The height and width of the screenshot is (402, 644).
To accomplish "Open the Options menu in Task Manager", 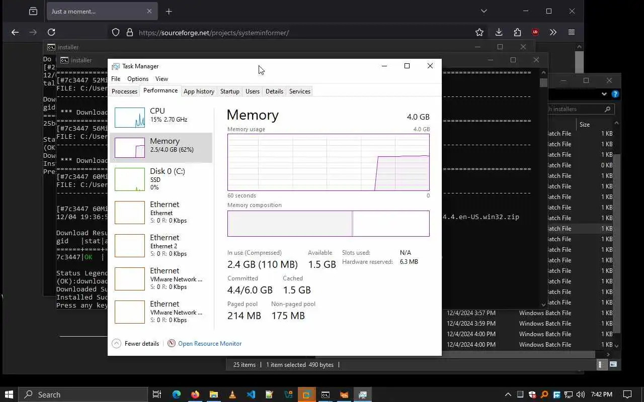I will [x=138, y=79].
